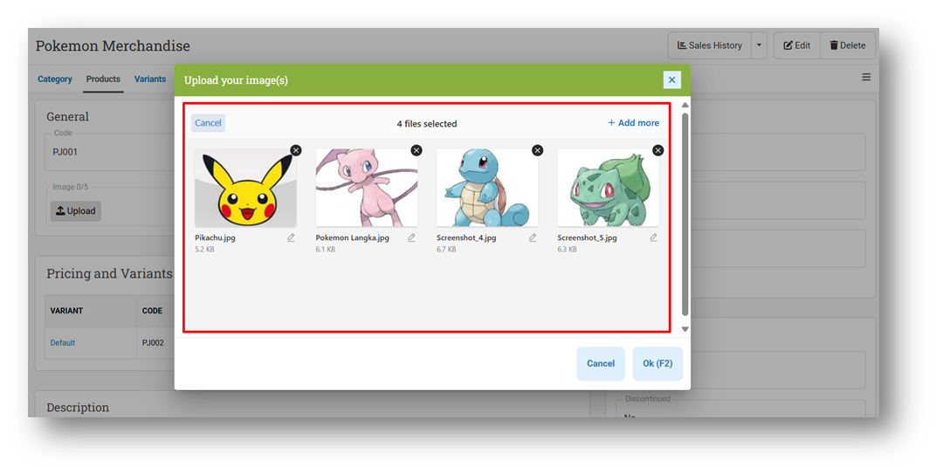The image size is (936, 474).
Task: Switch to the Products tab
Action: click(x=103, y=79)
